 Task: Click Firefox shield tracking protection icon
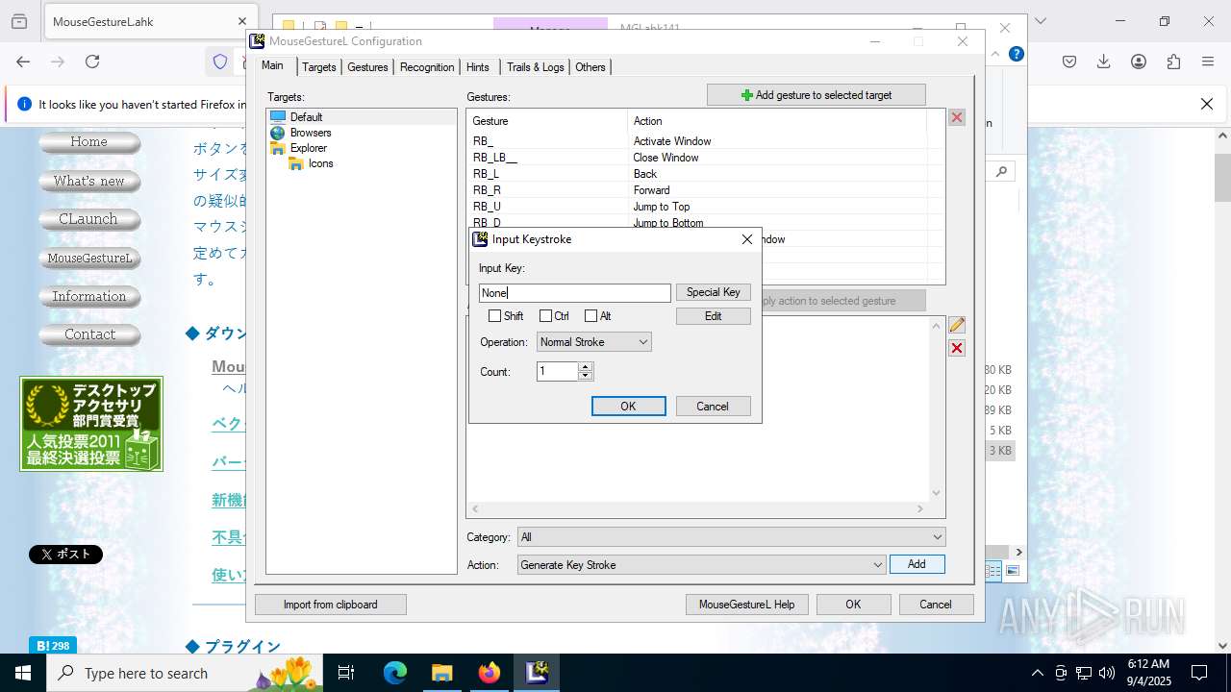click(x=220, y=62)
